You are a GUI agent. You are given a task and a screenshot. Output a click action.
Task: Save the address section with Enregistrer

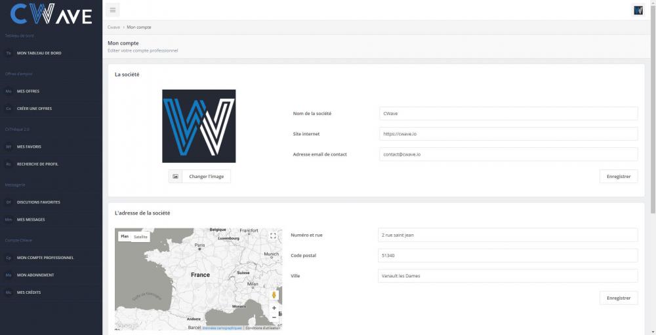click(x=619, y=298)
